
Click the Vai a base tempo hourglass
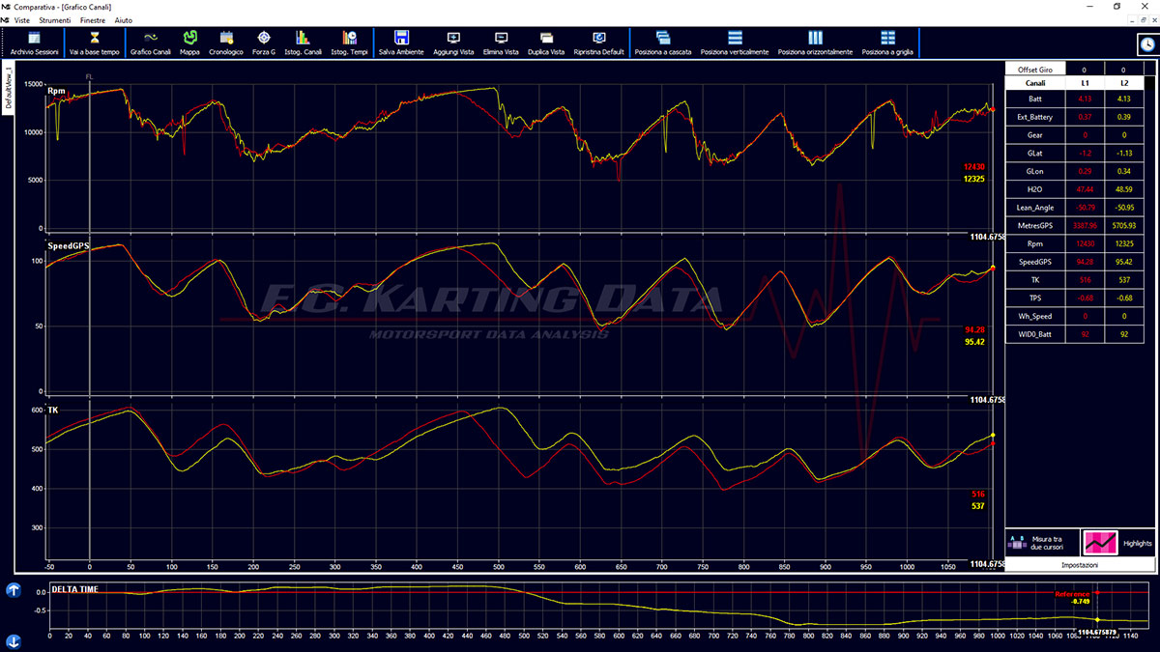coord(94,42)
